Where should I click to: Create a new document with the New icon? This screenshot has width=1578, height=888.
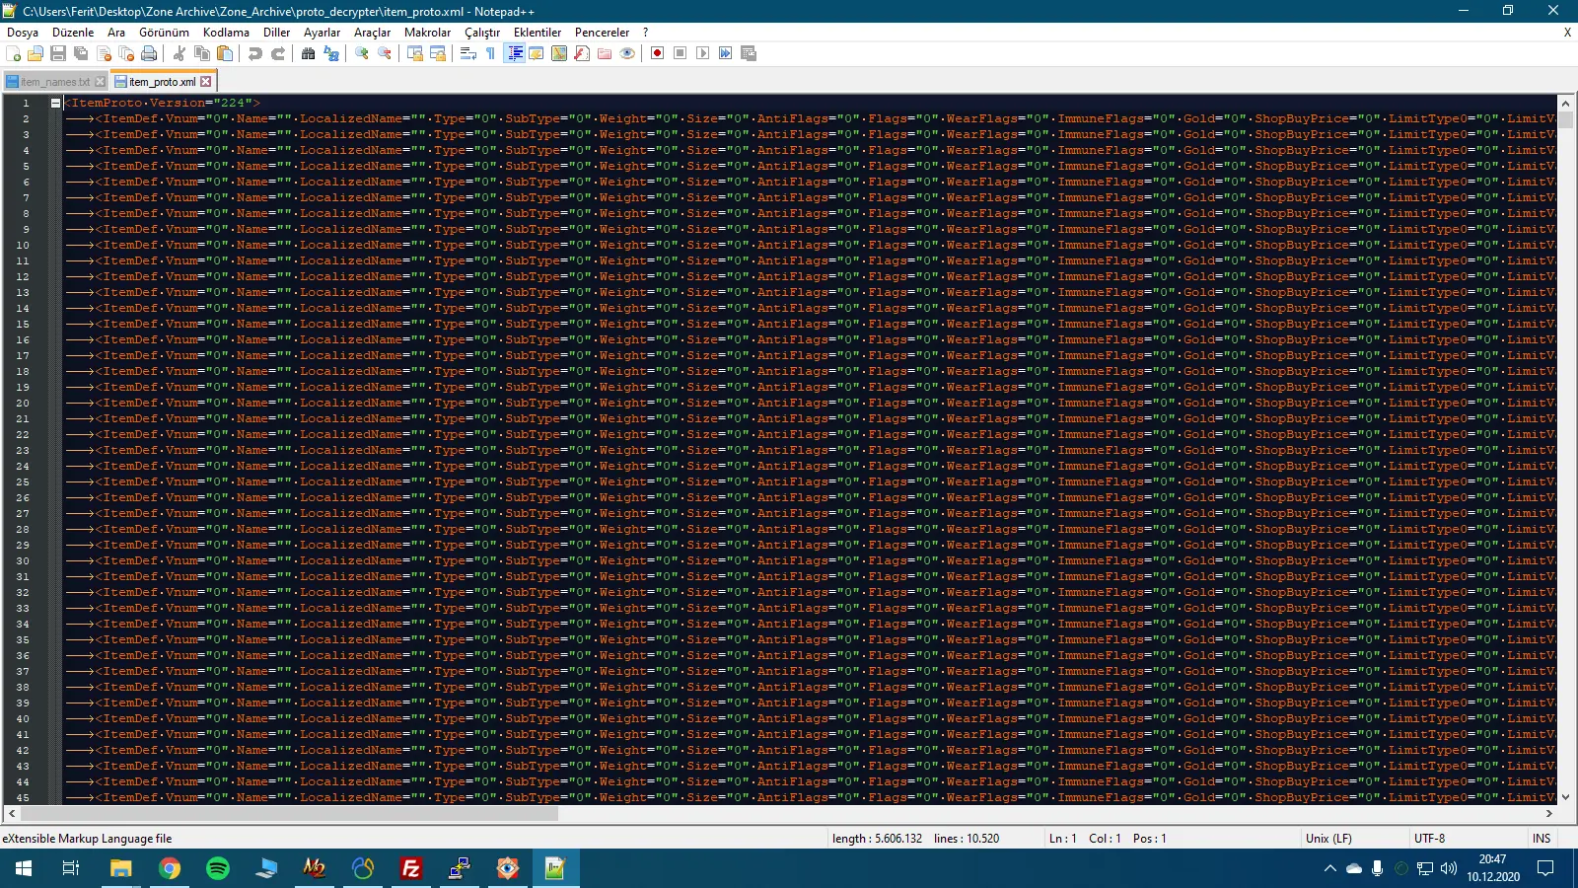click(14, 53)
